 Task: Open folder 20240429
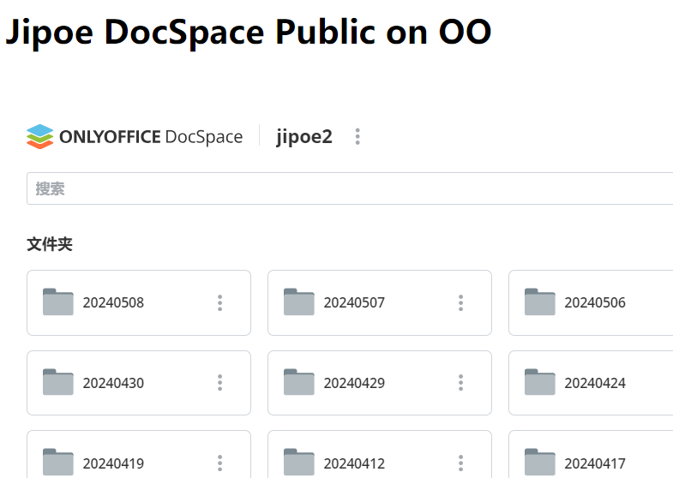(380, 383)
